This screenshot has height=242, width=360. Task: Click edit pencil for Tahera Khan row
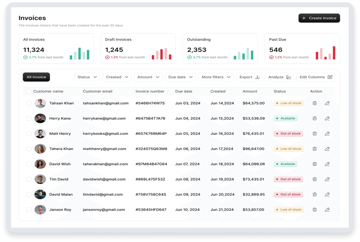click(327, 149)
